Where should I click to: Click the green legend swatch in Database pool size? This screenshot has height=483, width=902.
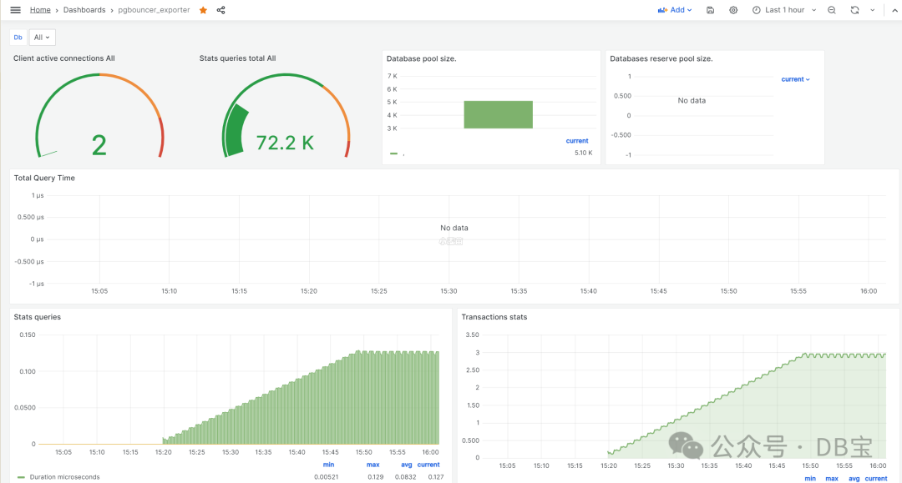(393, 153)
